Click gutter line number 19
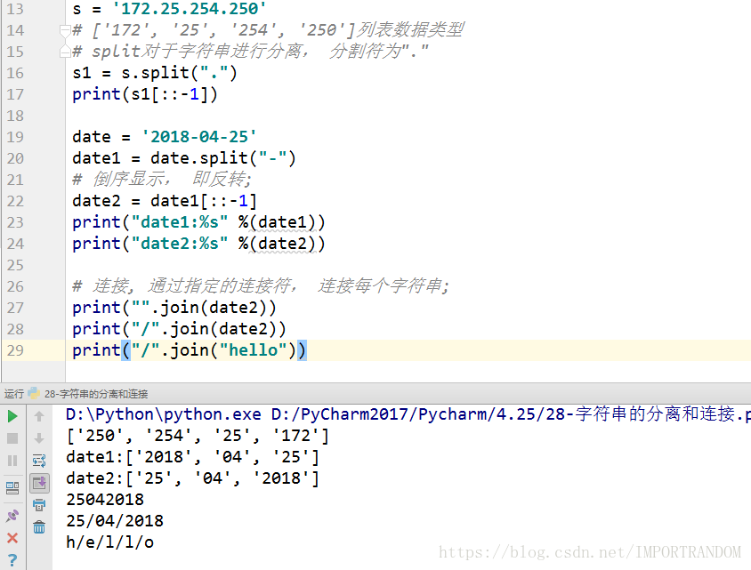Screen dimensions: 751x570 pos(15,137)
